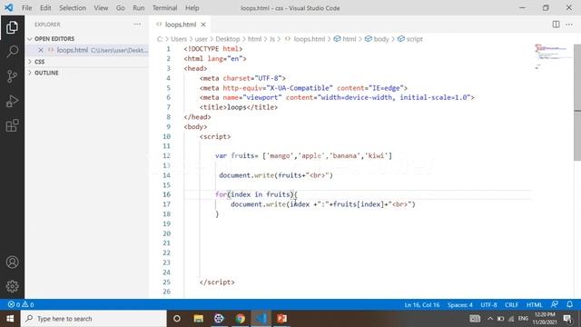Open File Explorer from taskbar
The height and width of the screenshot is (327, 581).
point(198,319)
